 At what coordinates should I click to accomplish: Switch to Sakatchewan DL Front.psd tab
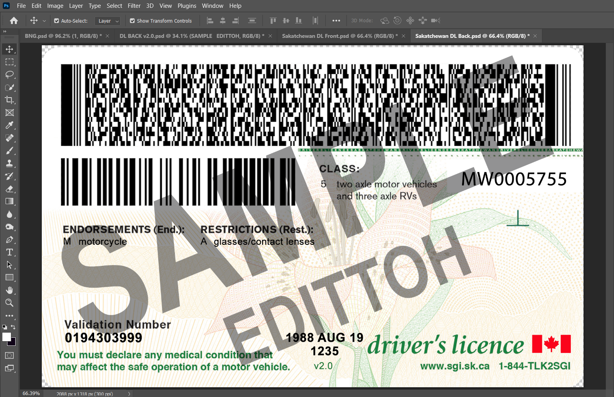[x=340, y=36]
